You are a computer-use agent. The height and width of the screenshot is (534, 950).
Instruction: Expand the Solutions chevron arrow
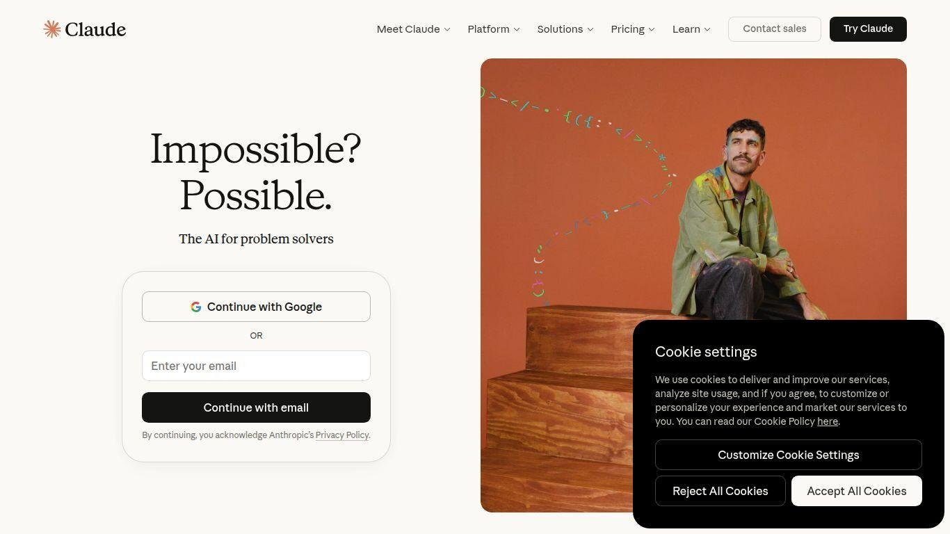590,29
